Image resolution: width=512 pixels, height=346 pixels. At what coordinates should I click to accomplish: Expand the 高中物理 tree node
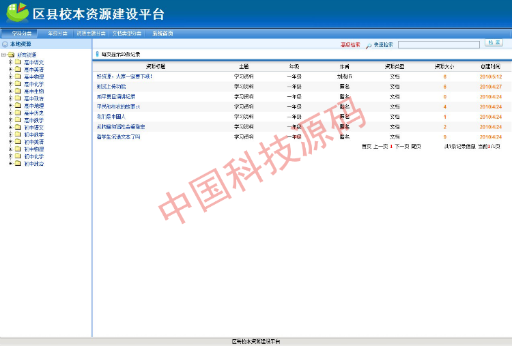[x=10, y=76]
